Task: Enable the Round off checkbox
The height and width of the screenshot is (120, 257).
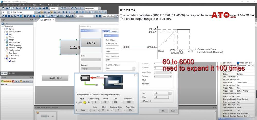Action: [x=143, y=101]
